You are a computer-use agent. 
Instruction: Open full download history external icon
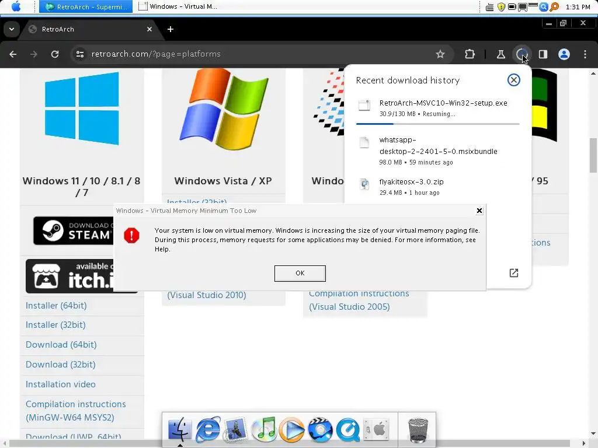point(514,273)
